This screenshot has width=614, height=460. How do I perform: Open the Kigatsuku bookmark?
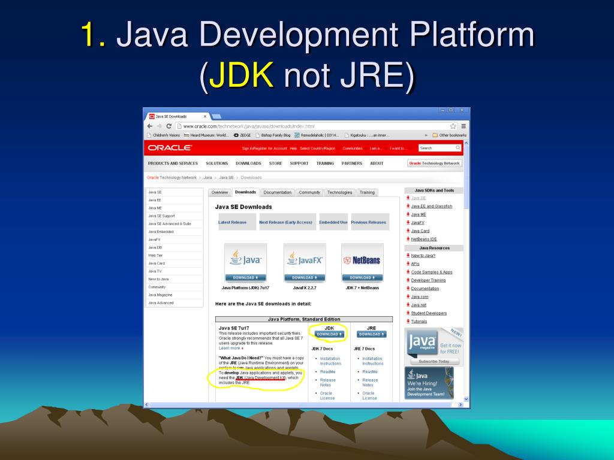(x=367, y=135)
